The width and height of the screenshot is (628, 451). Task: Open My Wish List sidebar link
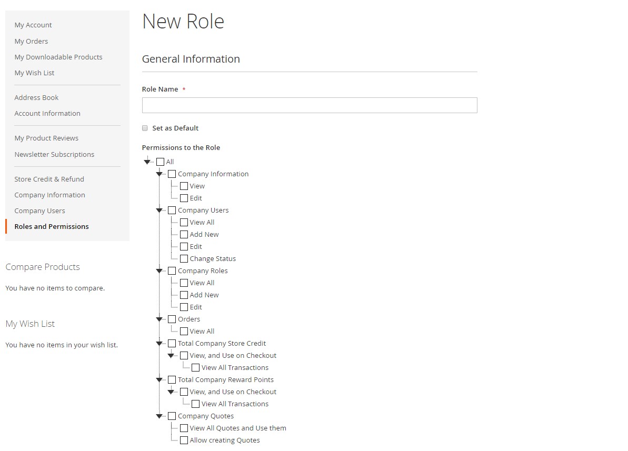[34, 73]
